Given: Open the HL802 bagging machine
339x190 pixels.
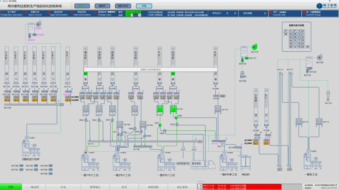Looking at the screenshot, I should (122, 161).
